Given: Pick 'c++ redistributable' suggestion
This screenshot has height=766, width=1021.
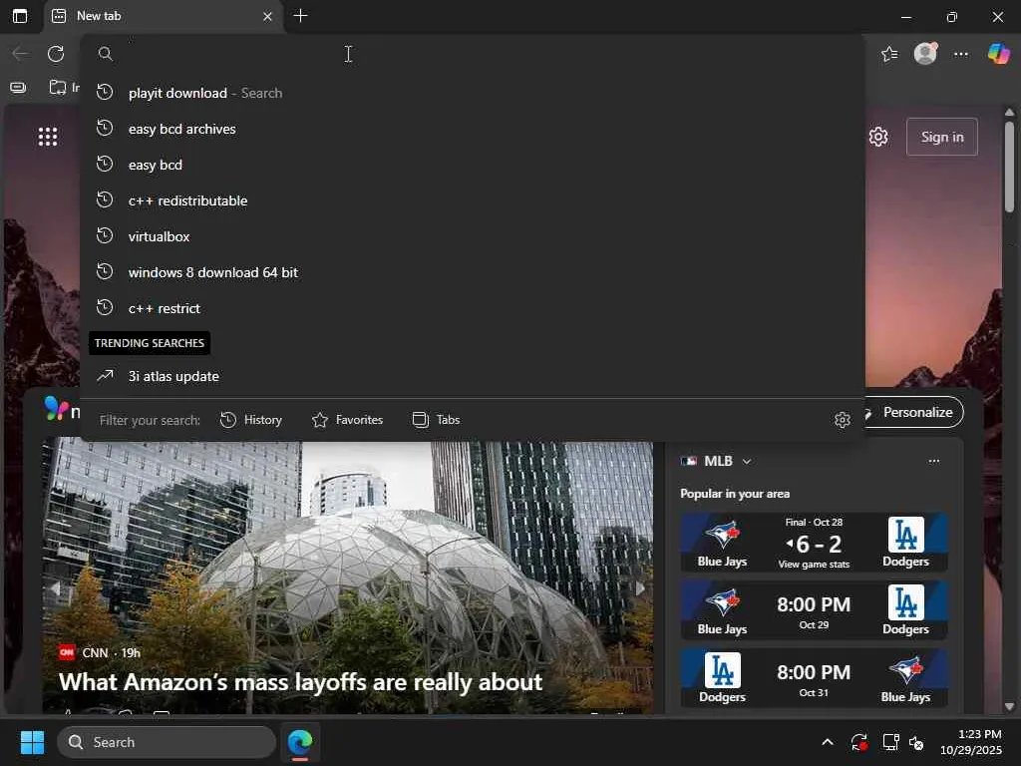Looking at the screenshot, I should (473, 200).
